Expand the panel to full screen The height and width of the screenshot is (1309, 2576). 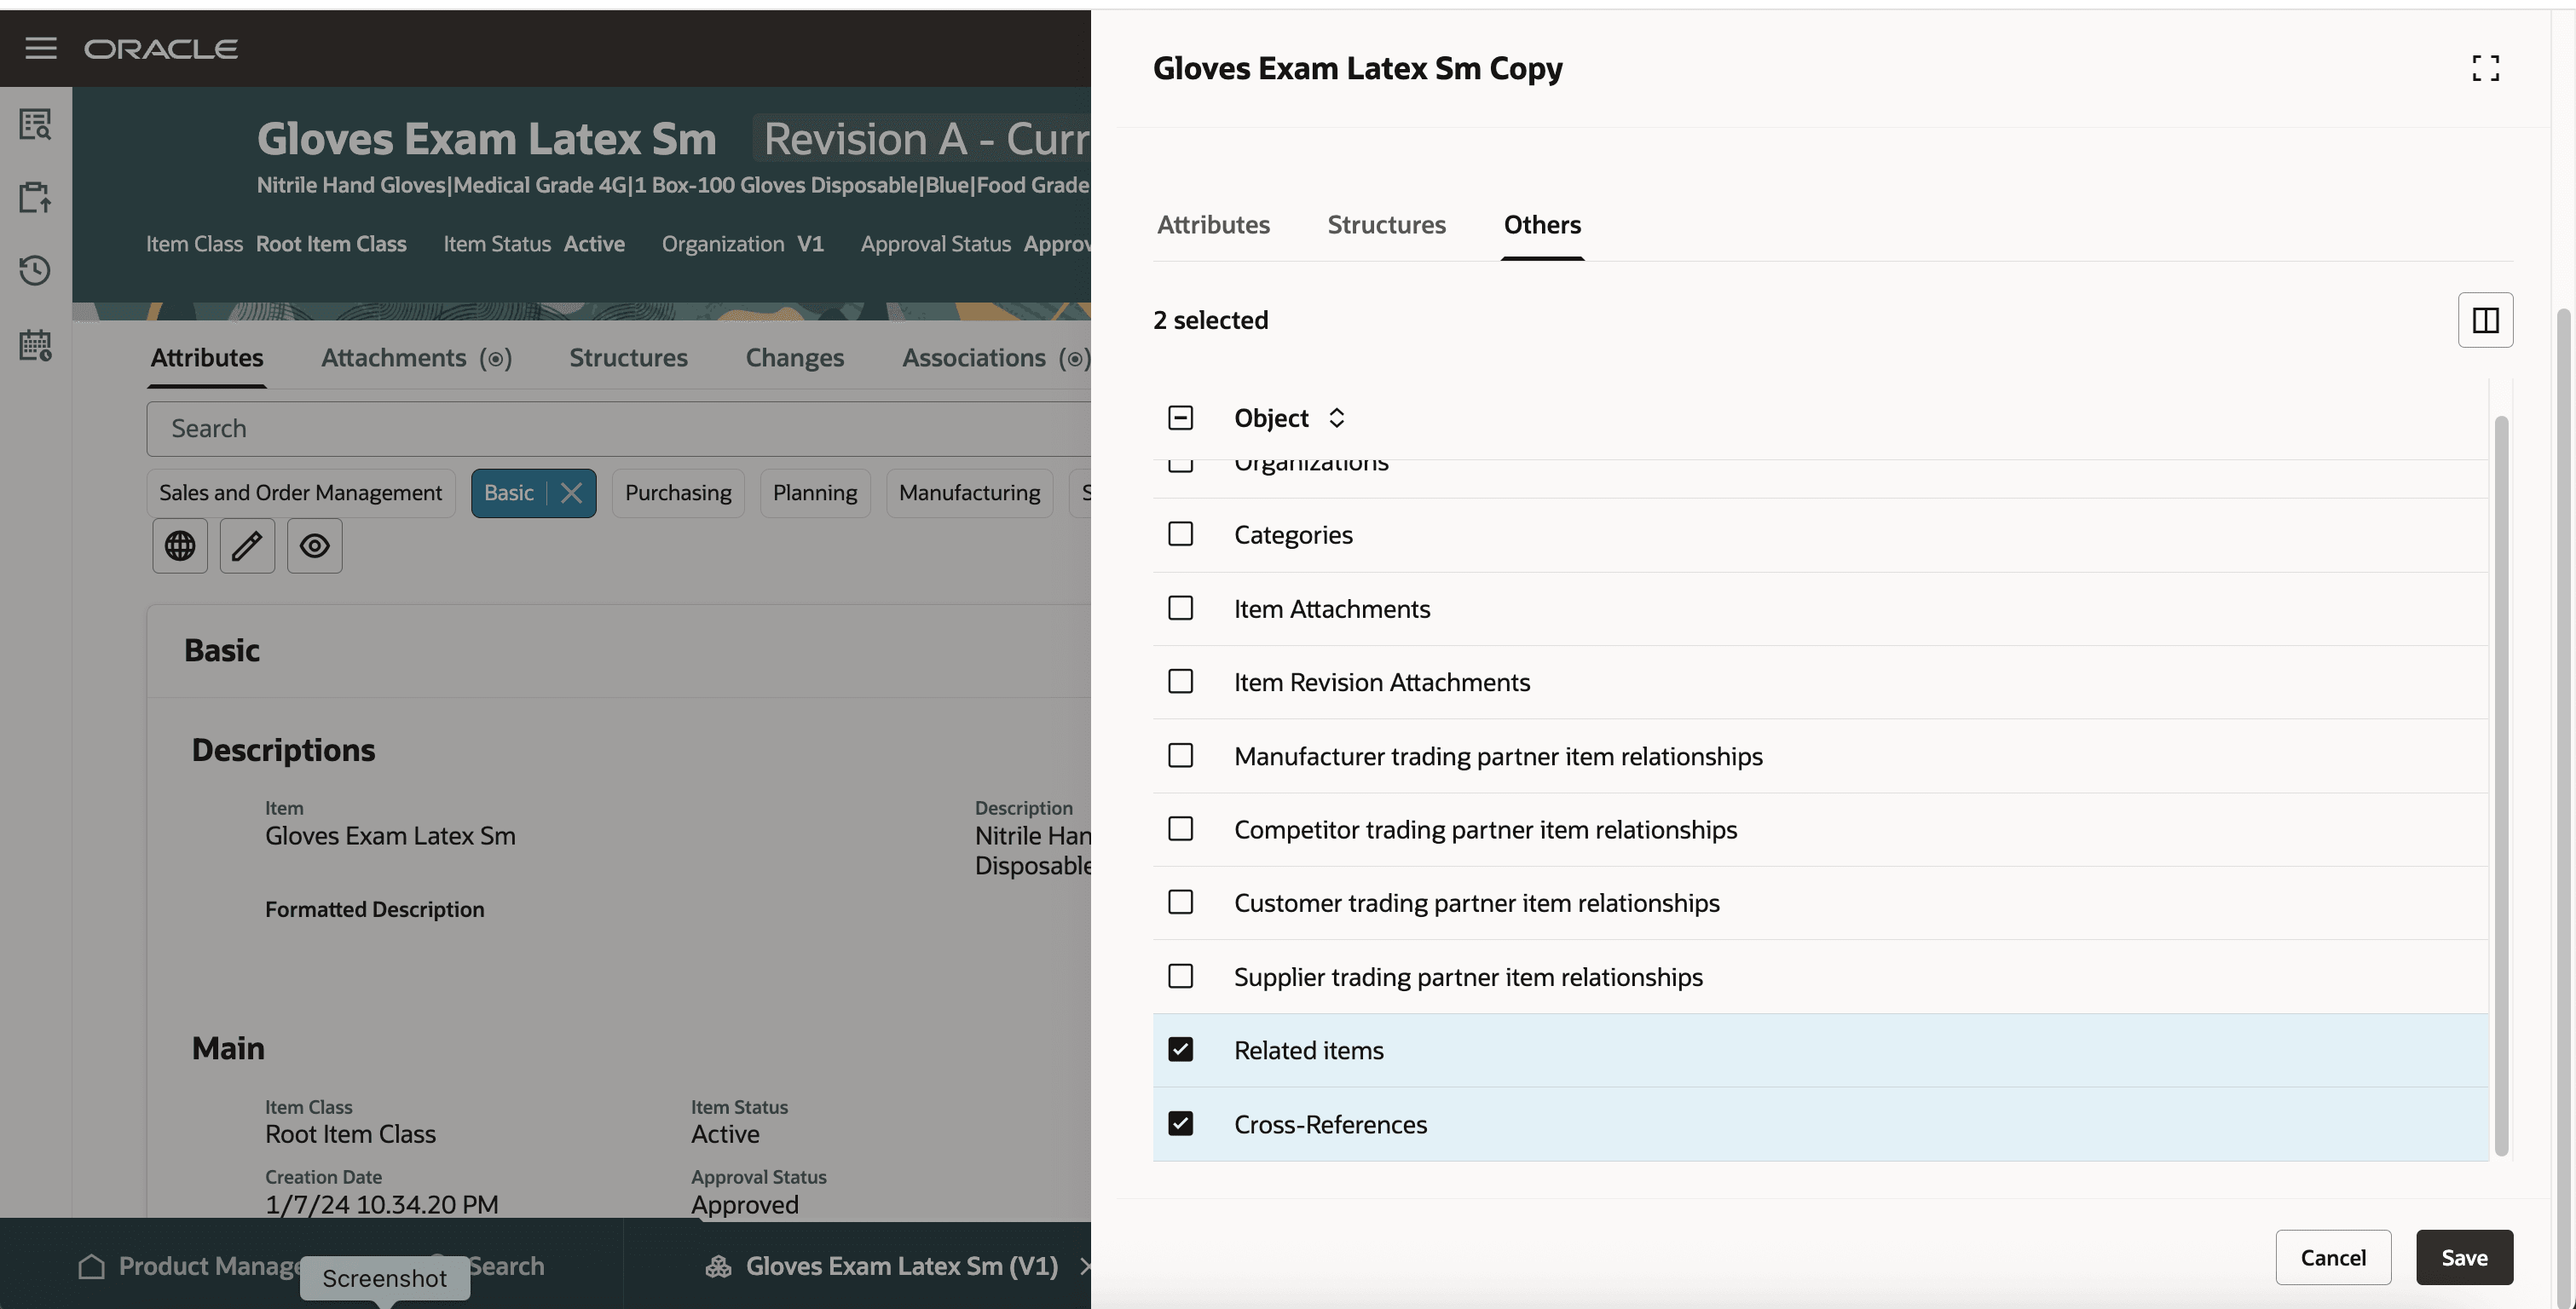click(2485, 68)
